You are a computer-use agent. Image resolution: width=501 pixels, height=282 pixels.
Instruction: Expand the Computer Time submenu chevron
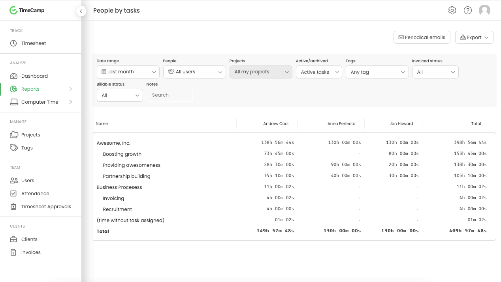[x=71, y=102]
